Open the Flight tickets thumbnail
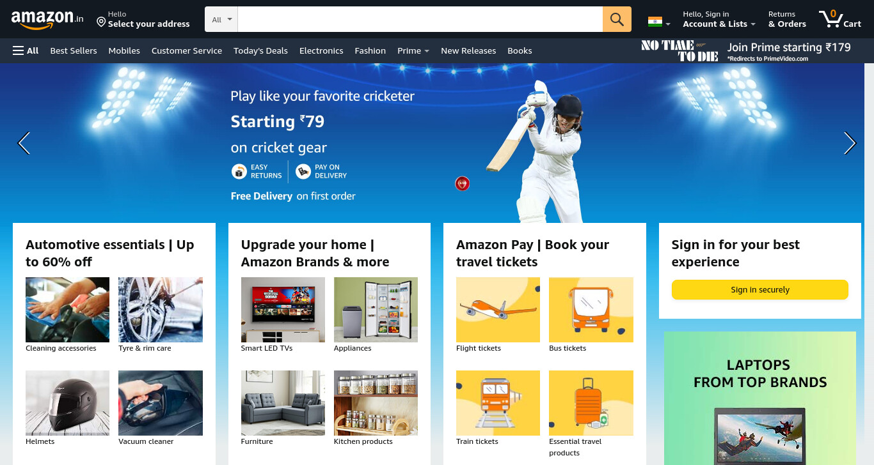This screenshot has height=465, width=874. coord(498,310)
